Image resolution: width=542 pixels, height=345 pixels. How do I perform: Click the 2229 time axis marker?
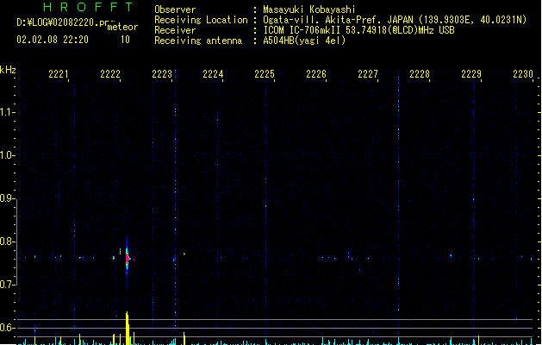tap(471, 74)
